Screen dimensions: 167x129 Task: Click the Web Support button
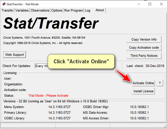point(15,55)
